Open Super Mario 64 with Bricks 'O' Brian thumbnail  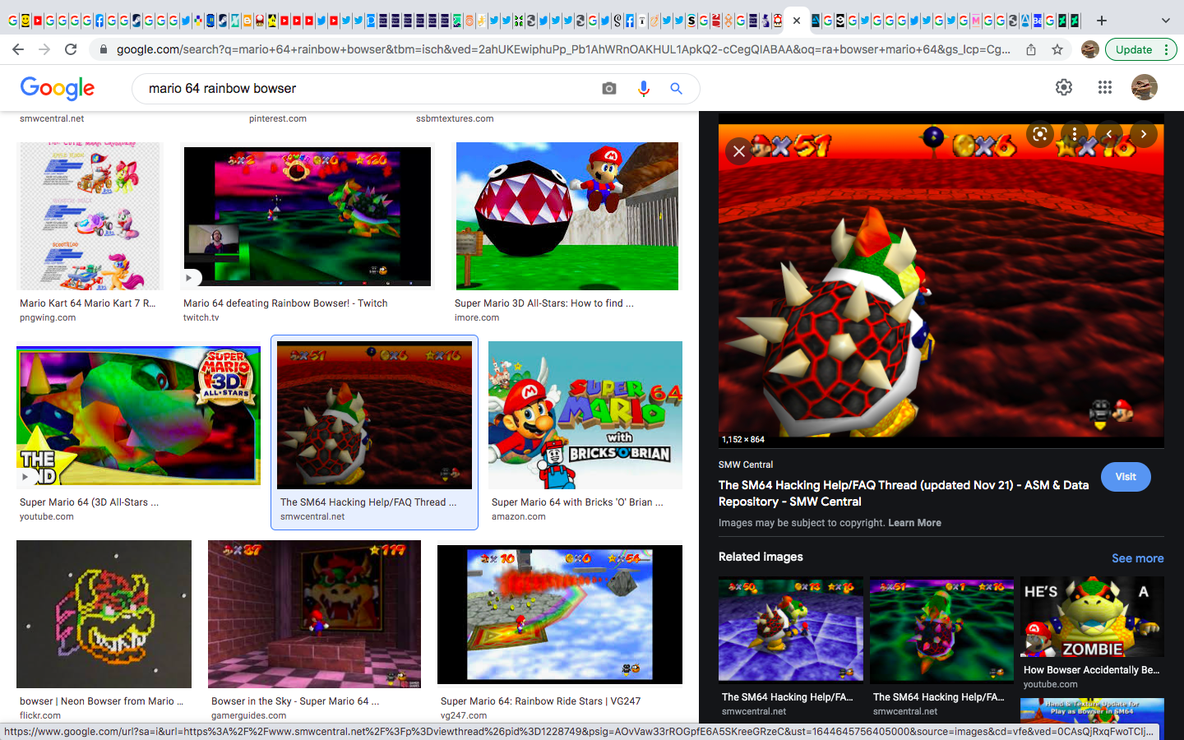tap(585, 415)
